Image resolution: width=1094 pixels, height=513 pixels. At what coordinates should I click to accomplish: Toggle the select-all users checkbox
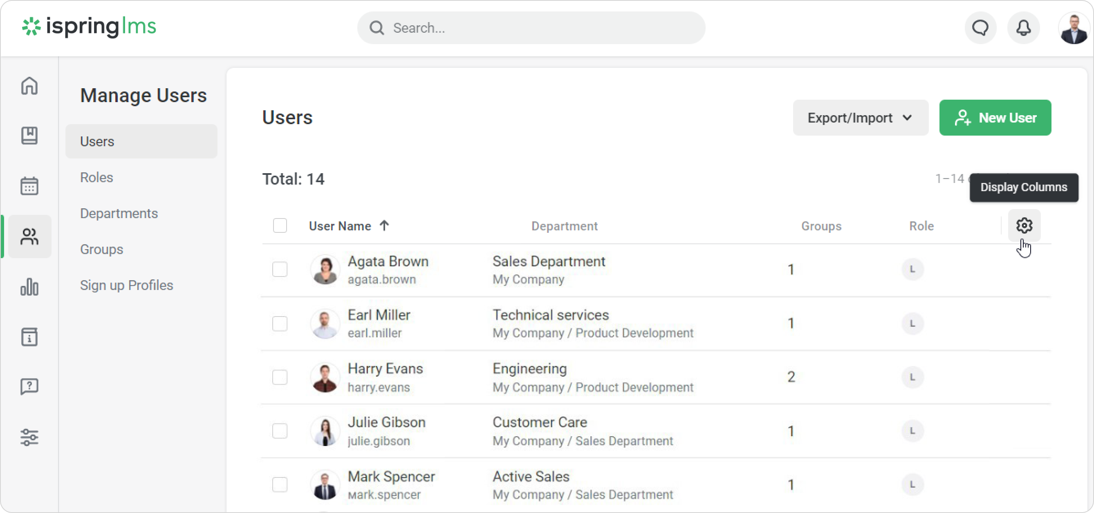280,225
